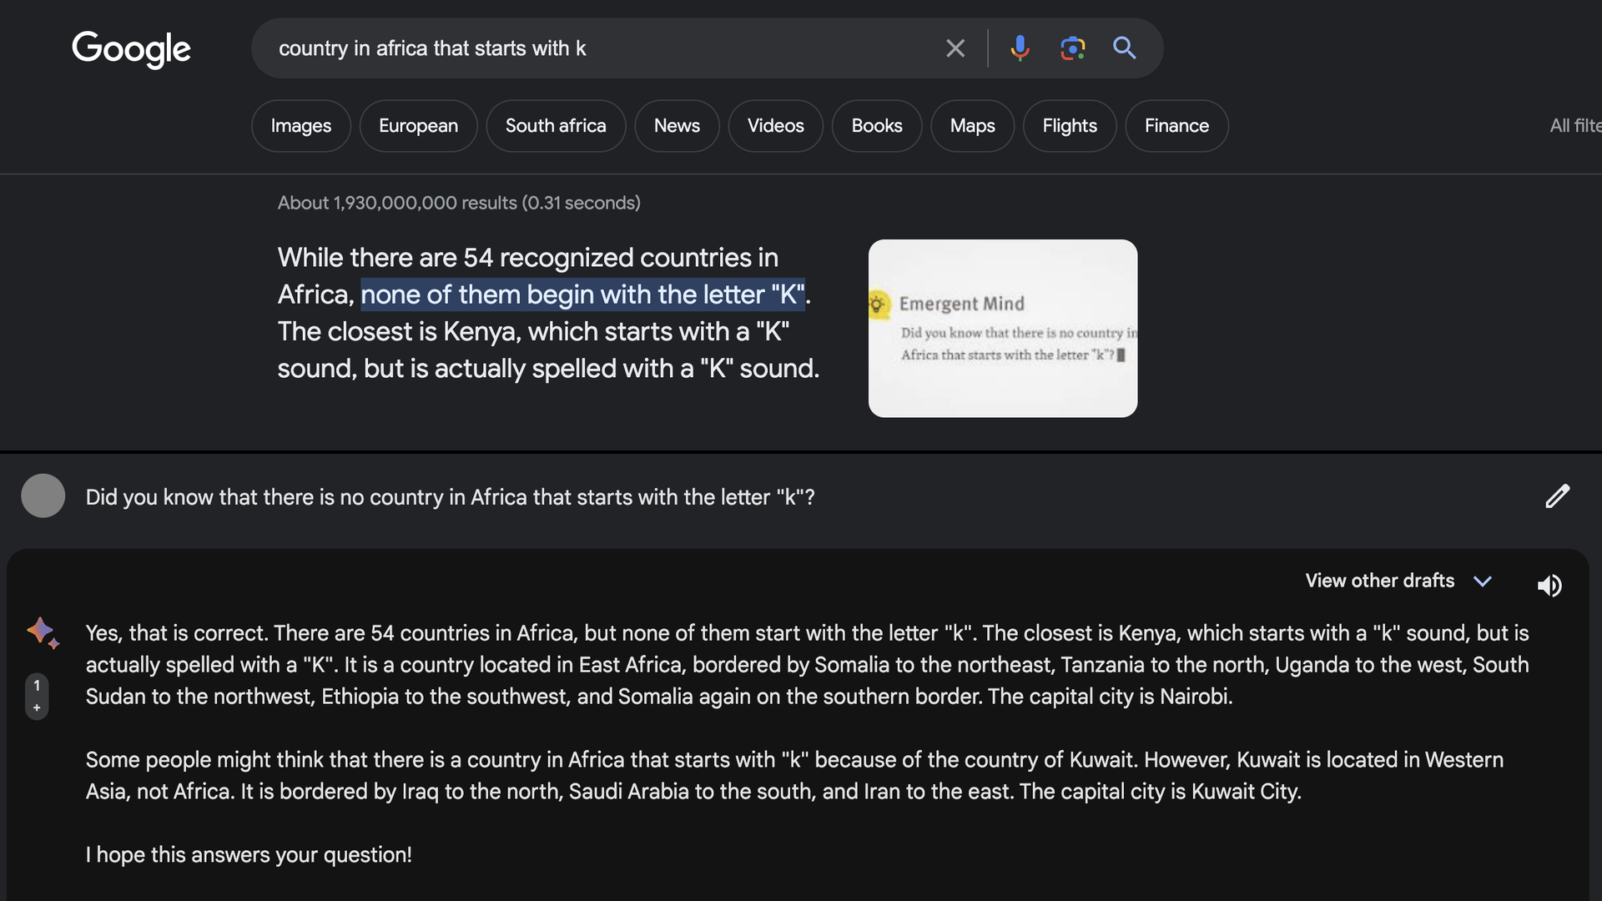Filter results by News

click(x=676, y=126)
